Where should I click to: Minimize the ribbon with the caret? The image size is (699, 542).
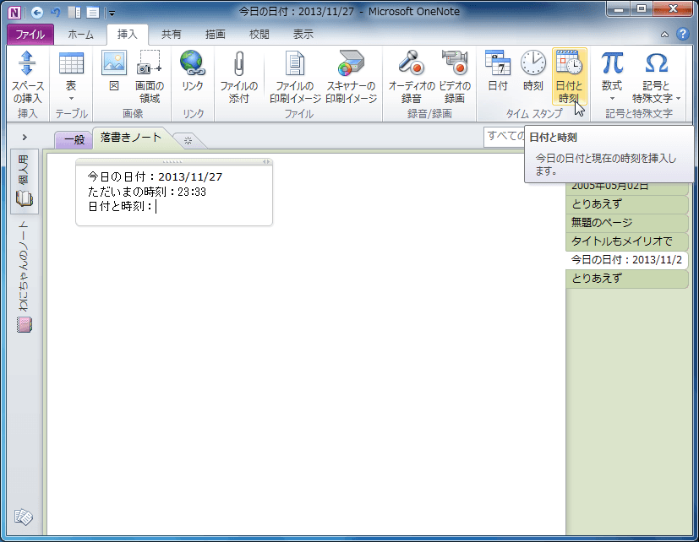(664, 35)
